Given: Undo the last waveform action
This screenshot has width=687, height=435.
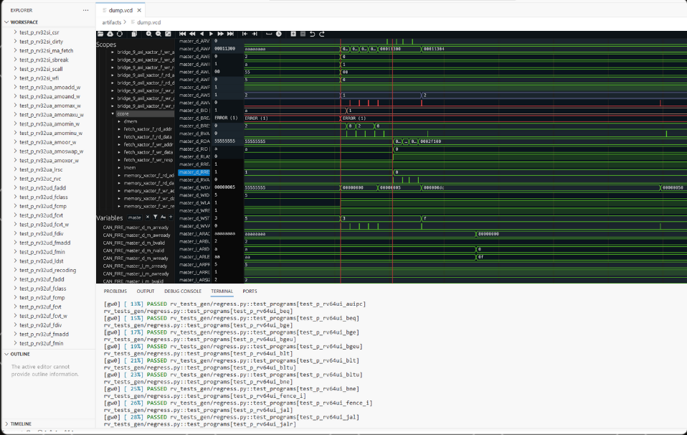Looking at the screenshot, I should [313, 34].
